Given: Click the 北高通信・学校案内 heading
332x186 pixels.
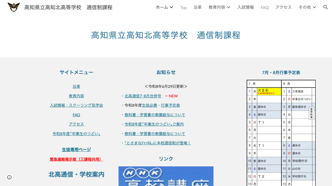Looking at the screenshot, I should pos(77,175).
